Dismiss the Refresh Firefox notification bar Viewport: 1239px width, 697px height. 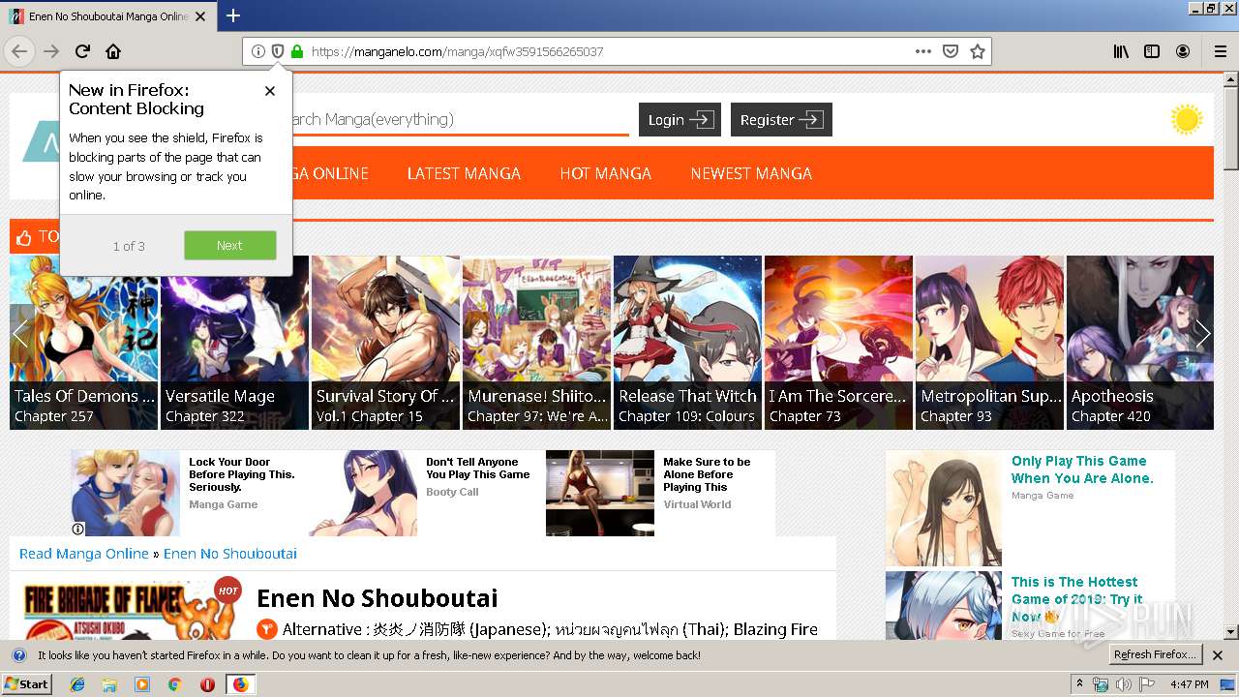click(1218, 655)
